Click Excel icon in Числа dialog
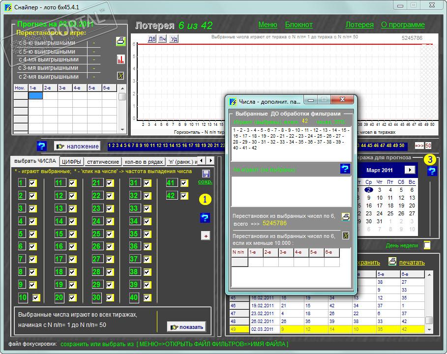 coord(346,236)
